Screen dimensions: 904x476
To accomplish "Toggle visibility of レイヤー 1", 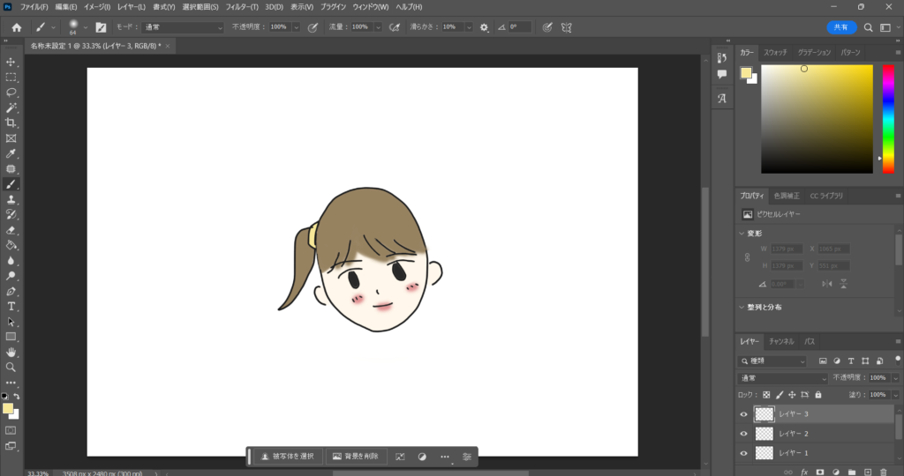I will [743, 453].
